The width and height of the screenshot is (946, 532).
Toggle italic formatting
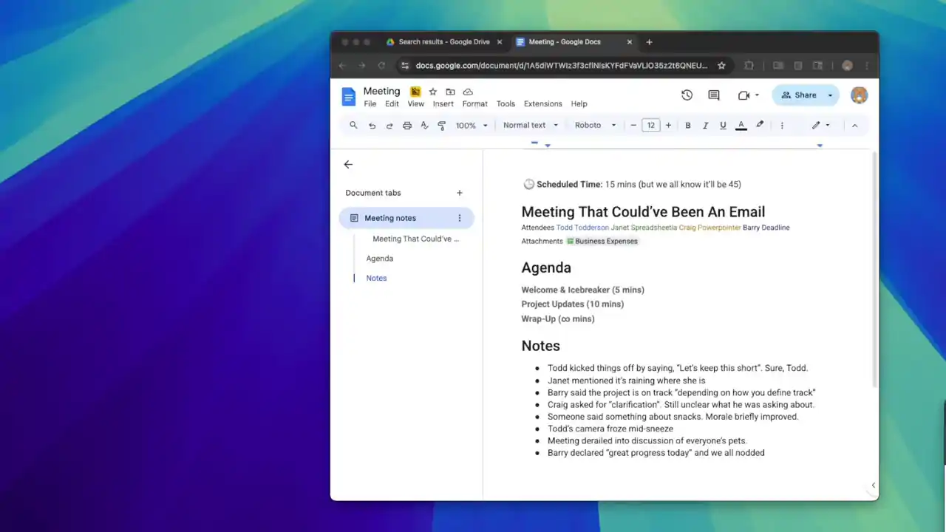(705, 126)
